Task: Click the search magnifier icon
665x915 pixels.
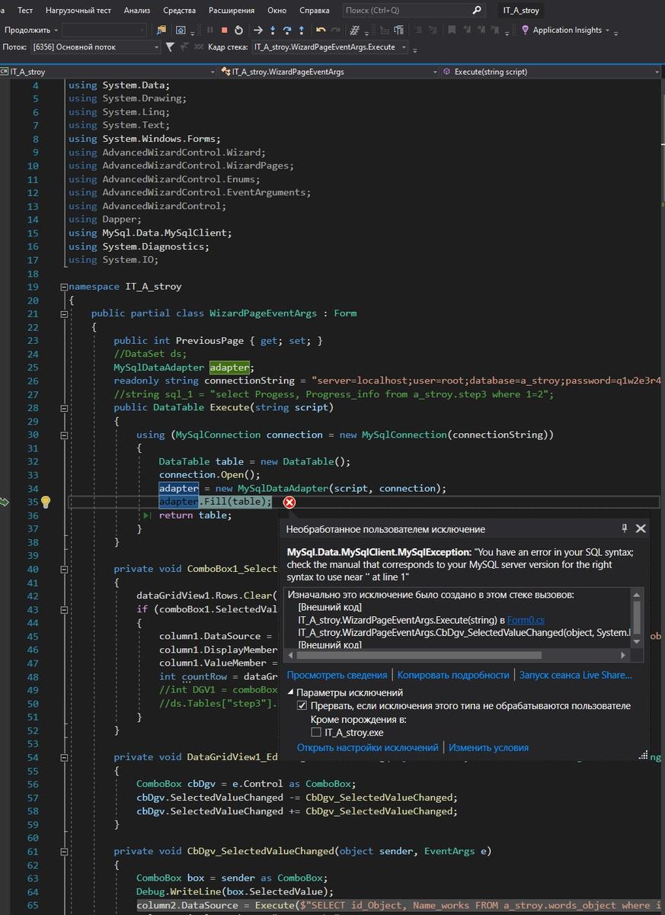Action: coord(477,11)
